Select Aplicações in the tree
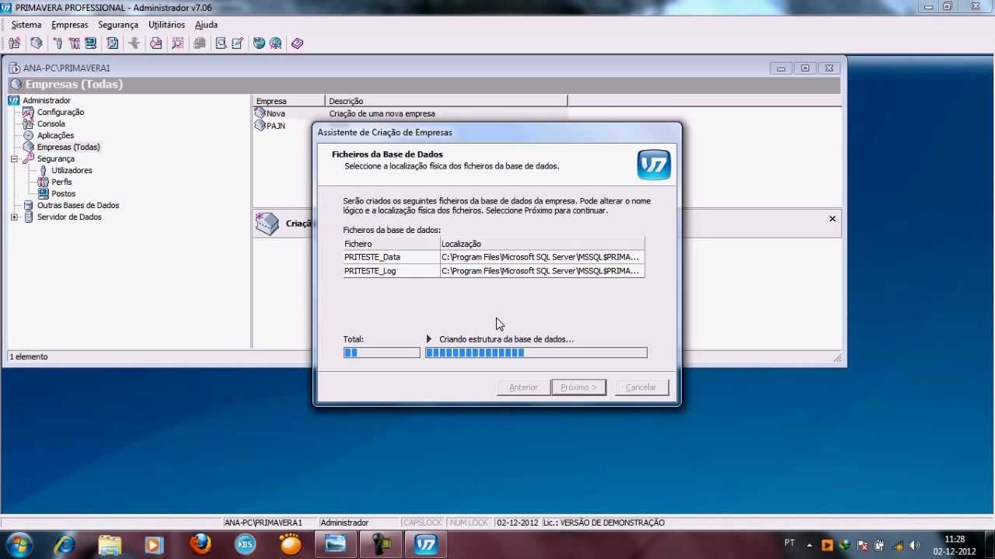Viewport: 995px width, 559px height. [x=55, y=135]
